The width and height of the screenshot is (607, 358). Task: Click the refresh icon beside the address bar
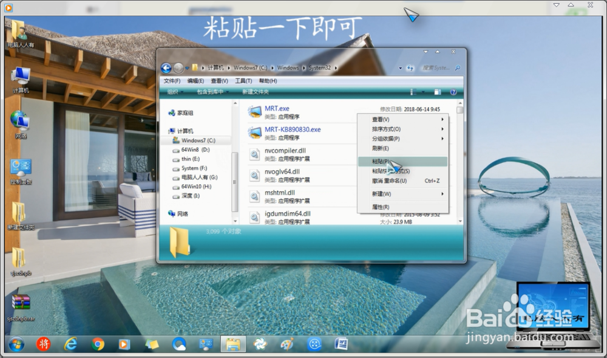(x=410, y=68)
